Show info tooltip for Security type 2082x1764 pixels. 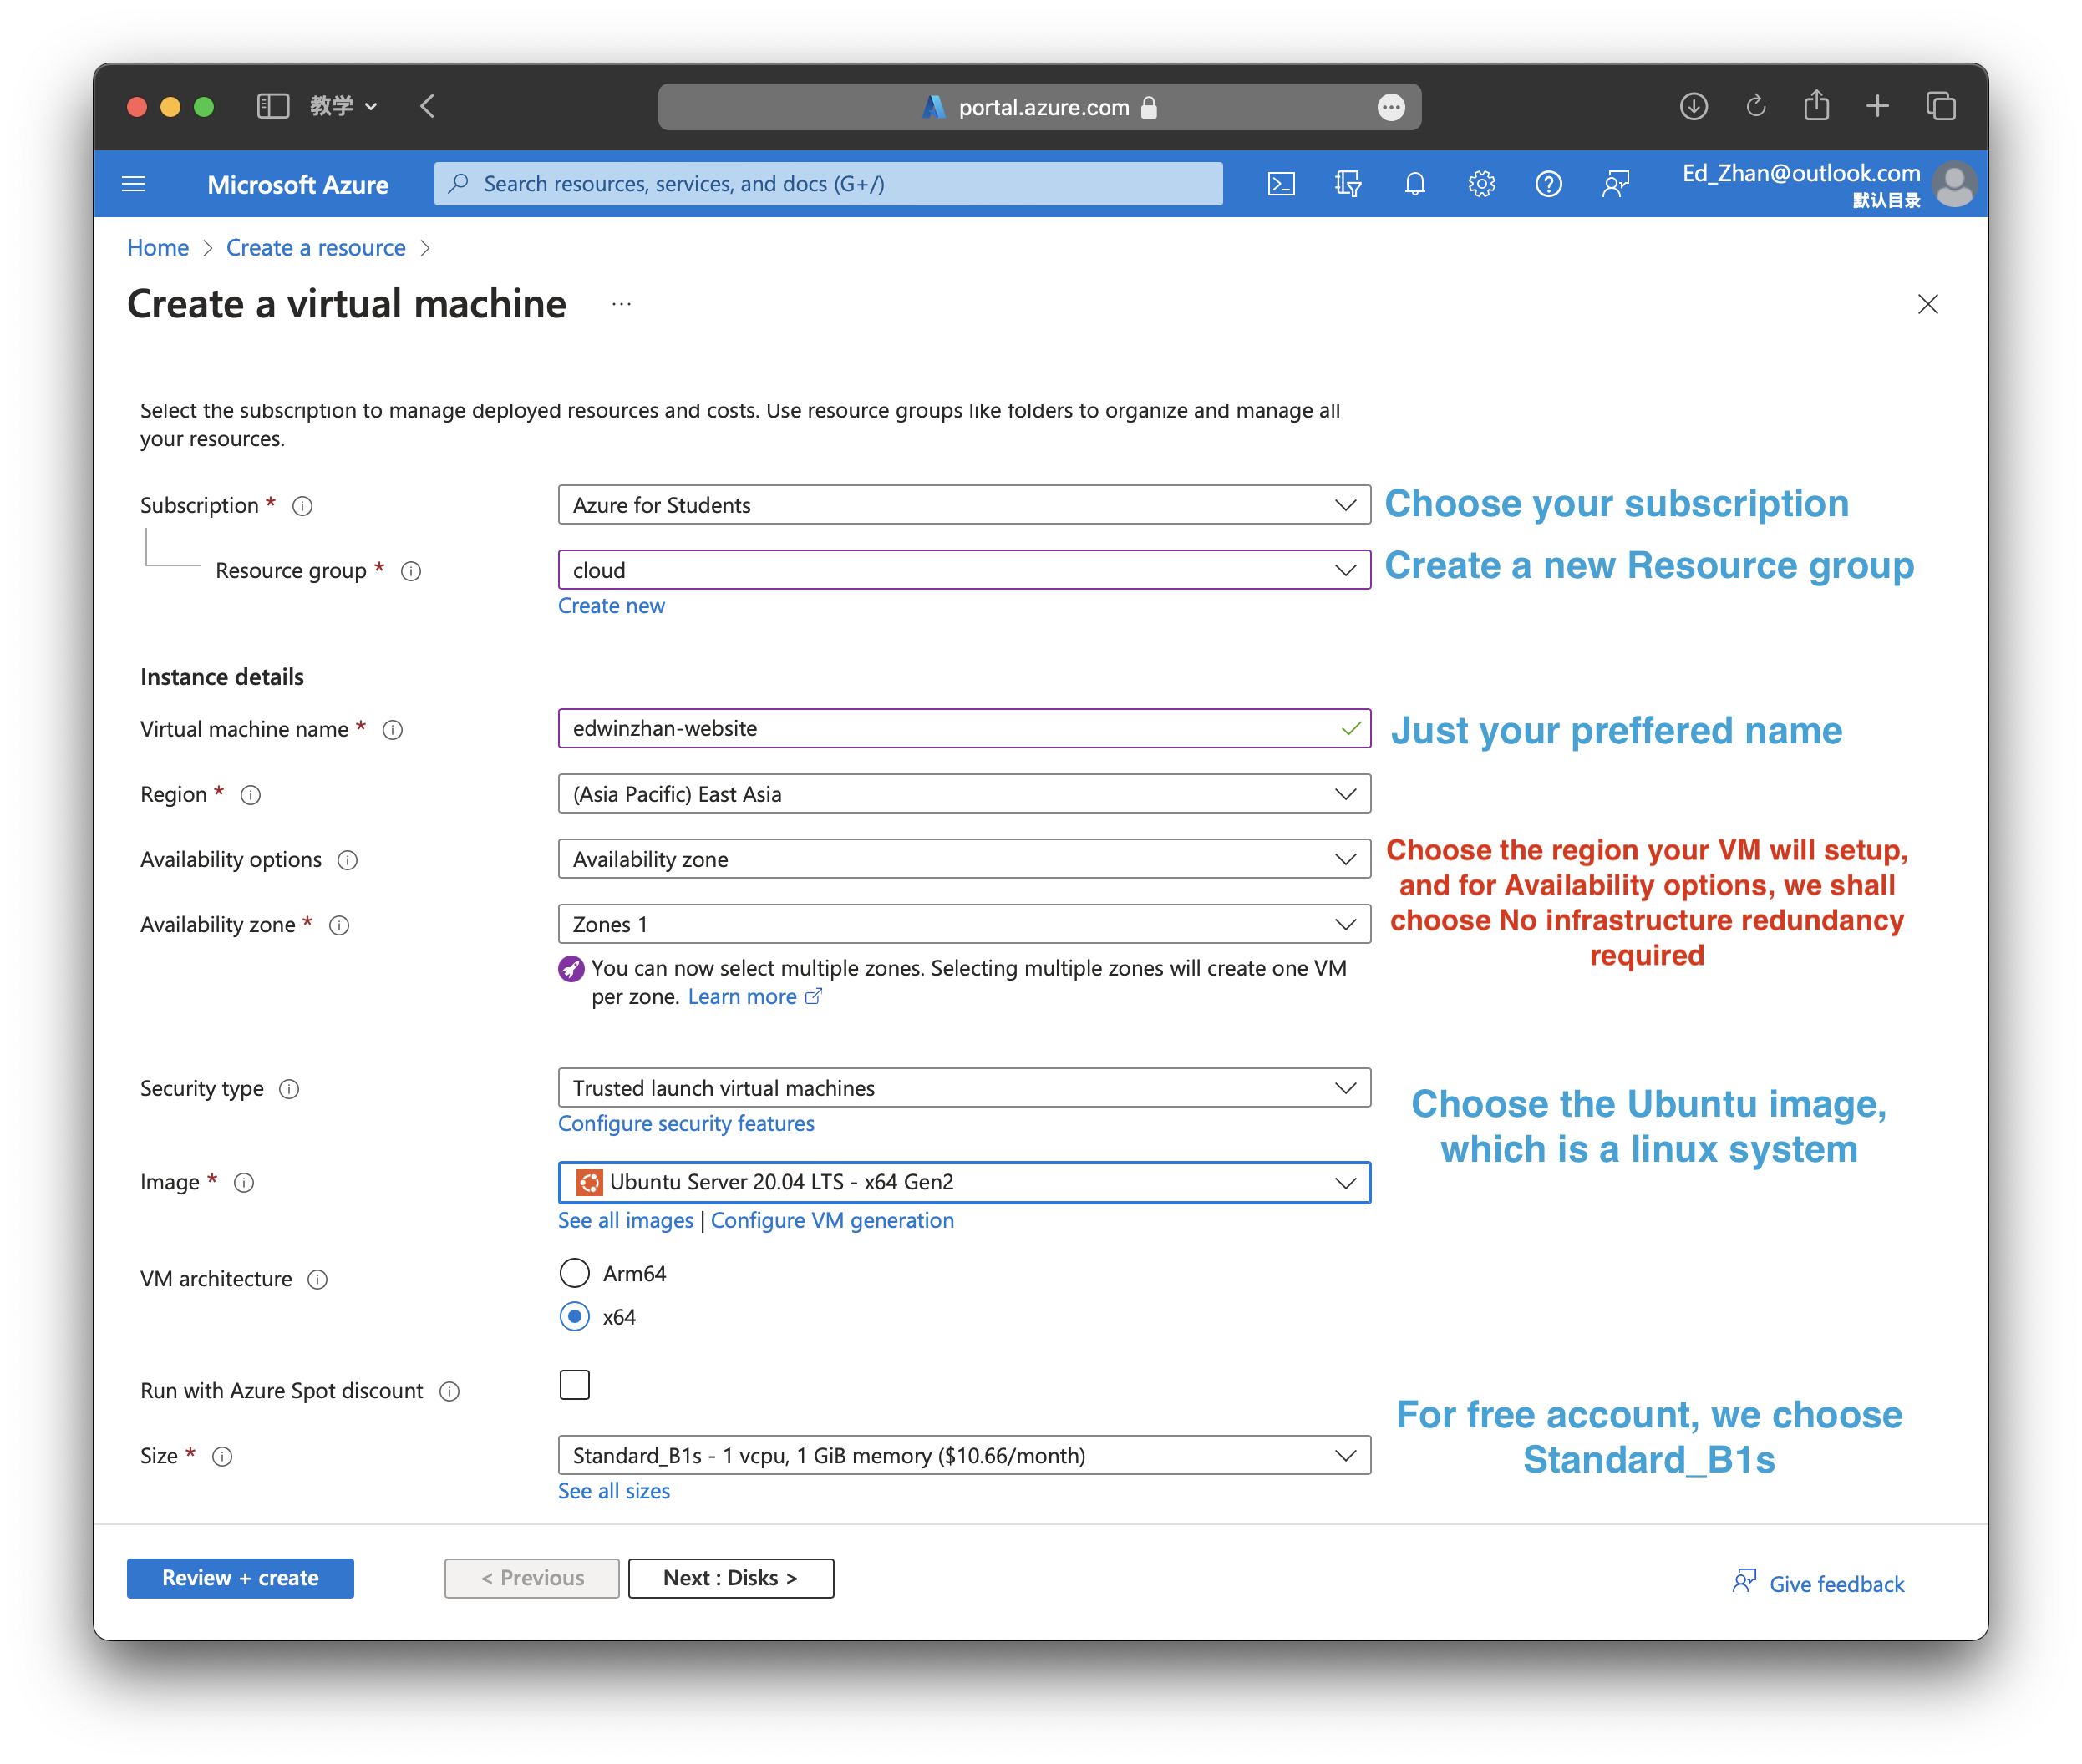289,1089
